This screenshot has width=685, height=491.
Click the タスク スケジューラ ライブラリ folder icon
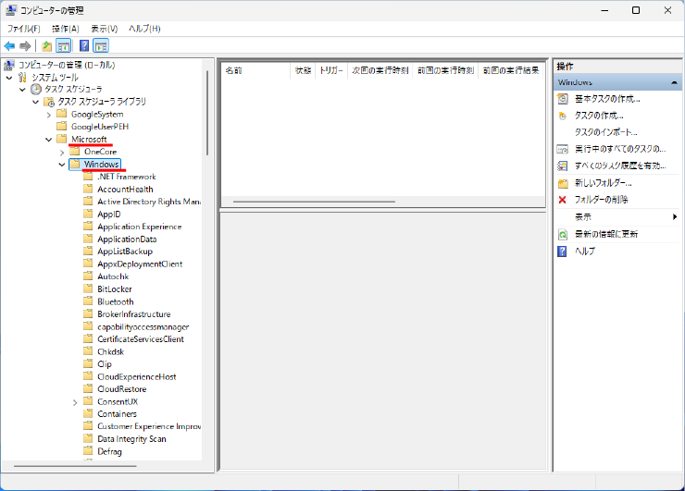(x=49, y=102)
